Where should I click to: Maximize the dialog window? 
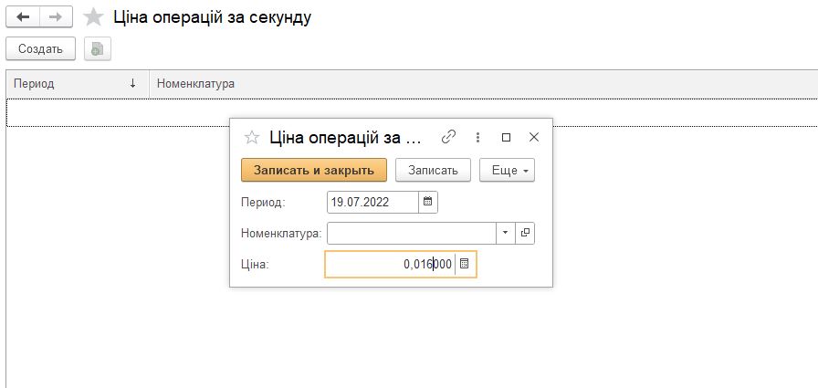(506, 137)
